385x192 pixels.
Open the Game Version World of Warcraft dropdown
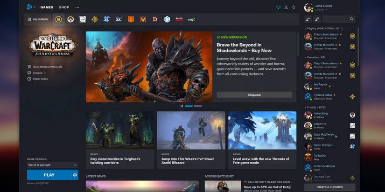52,165
